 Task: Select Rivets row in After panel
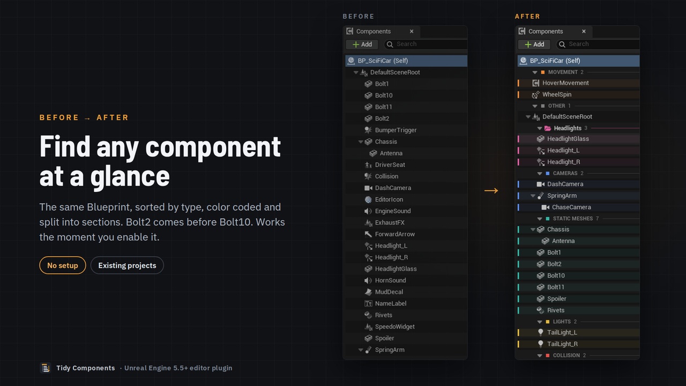coord(579,310)
